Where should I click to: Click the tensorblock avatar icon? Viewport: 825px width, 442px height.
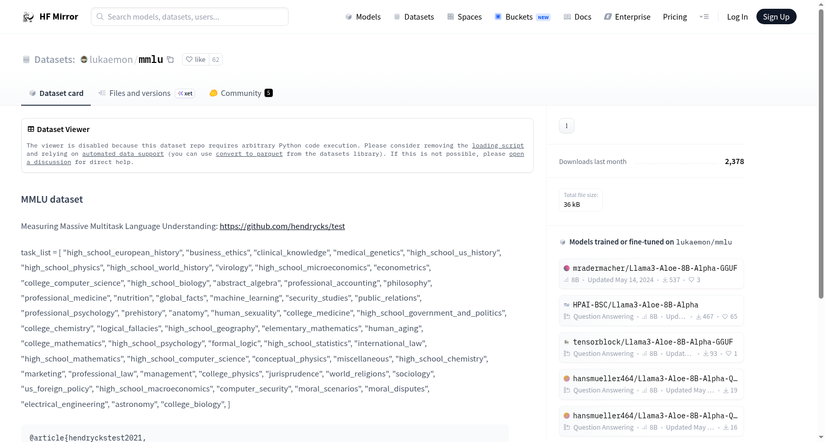pos(566,342)
